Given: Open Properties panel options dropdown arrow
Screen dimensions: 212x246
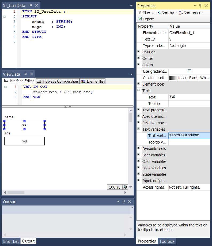Looking at the screenshot, I should (x=195, y=5).
